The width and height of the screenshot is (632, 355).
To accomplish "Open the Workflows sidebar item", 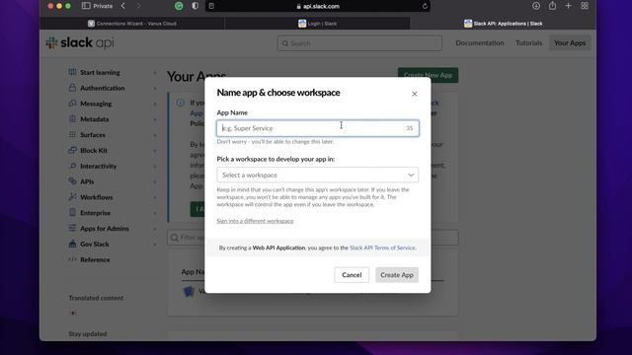I will (x=97, y=197).
